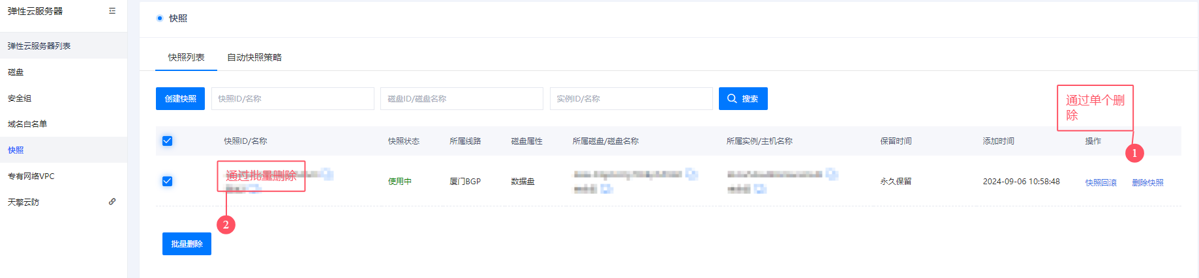Image resolution: width=1199 pixels, height=278 pixels.
Task: Click the magnifier icon in the 搜索 button
Action: 732,99
